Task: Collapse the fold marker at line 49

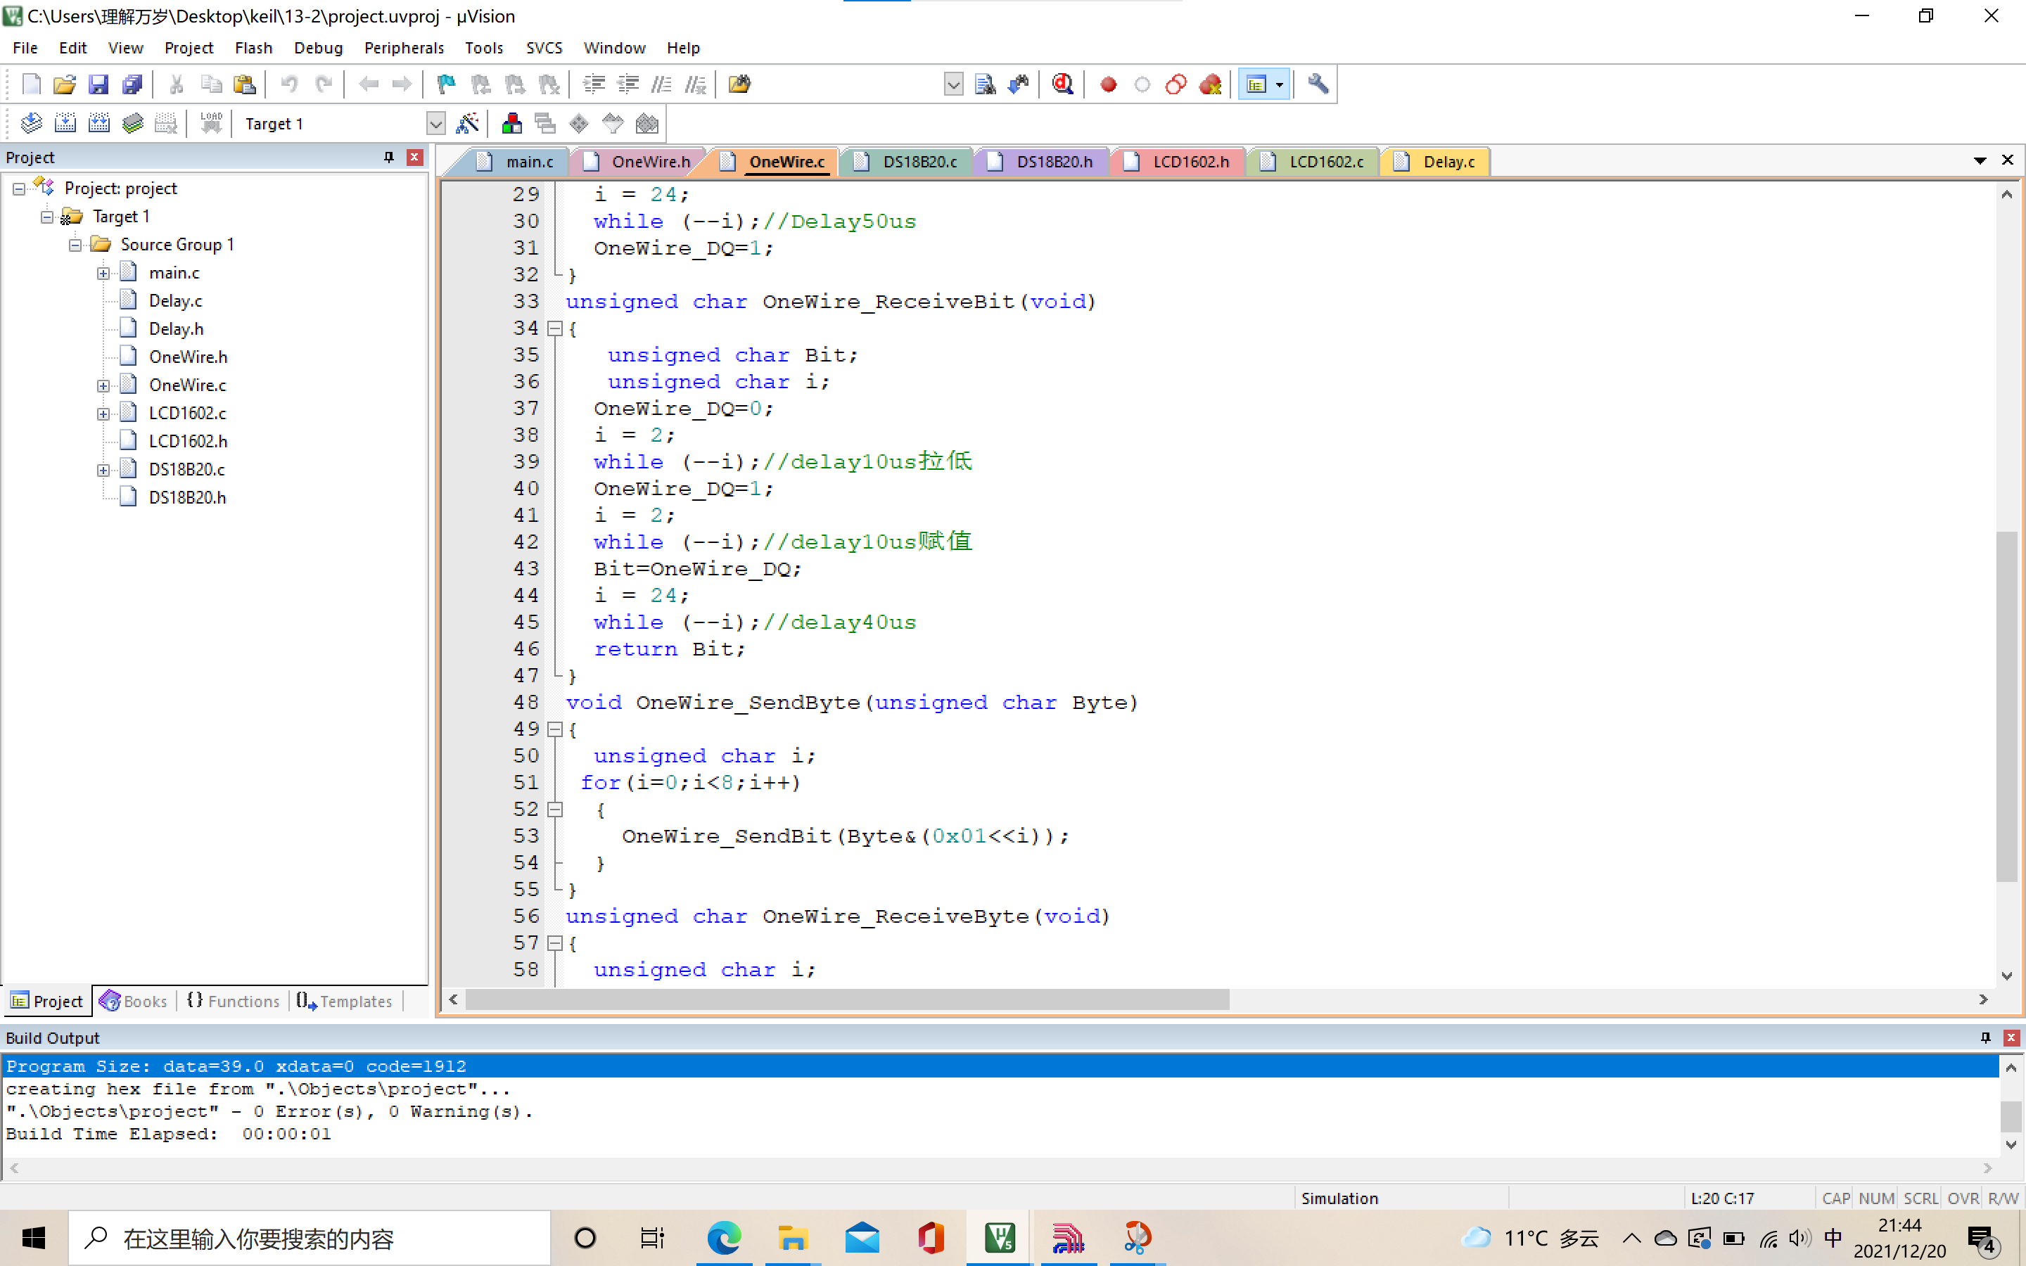Action: (554, 729)
